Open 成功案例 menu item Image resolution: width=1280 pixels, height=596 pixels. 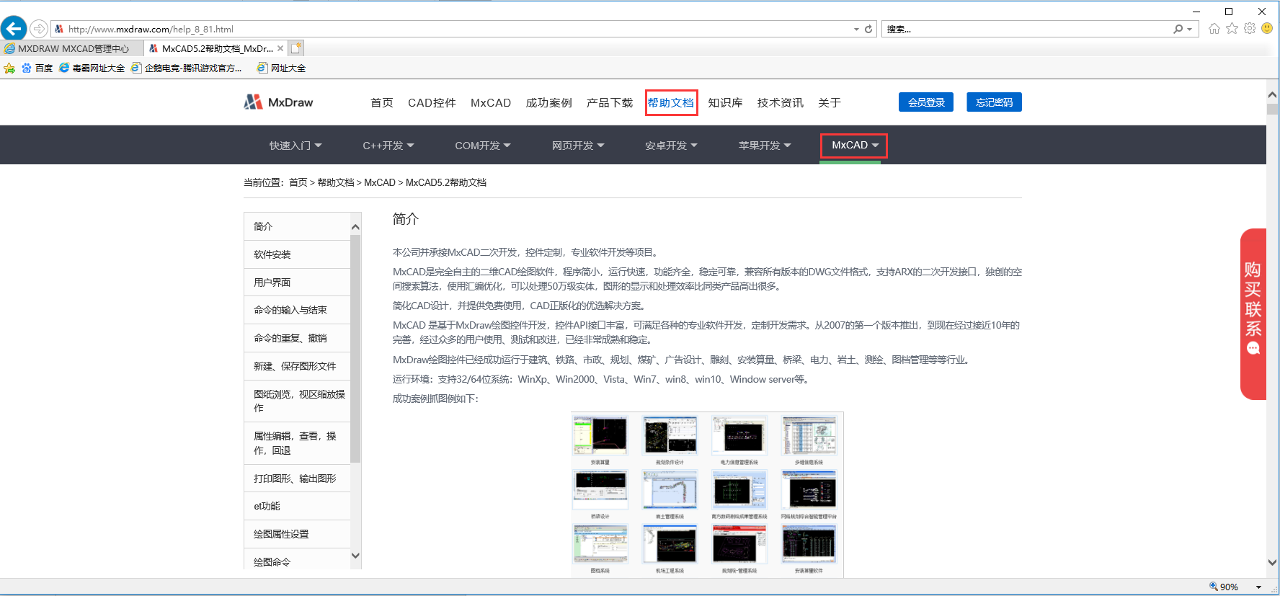548,102
